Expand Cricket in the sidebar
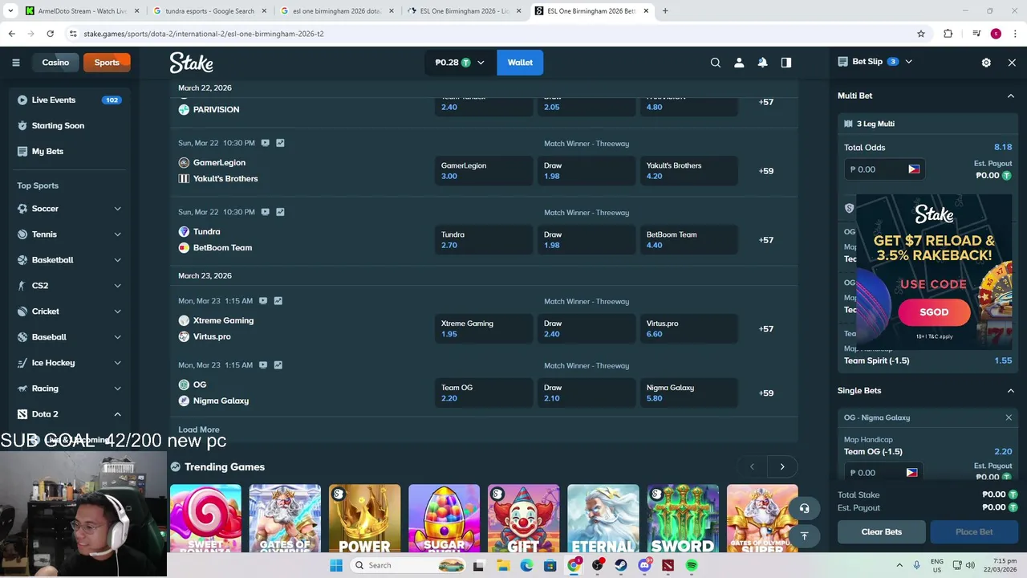Image resolution: width=1027 pixels, height=578 pixels. tap(117, 311)
